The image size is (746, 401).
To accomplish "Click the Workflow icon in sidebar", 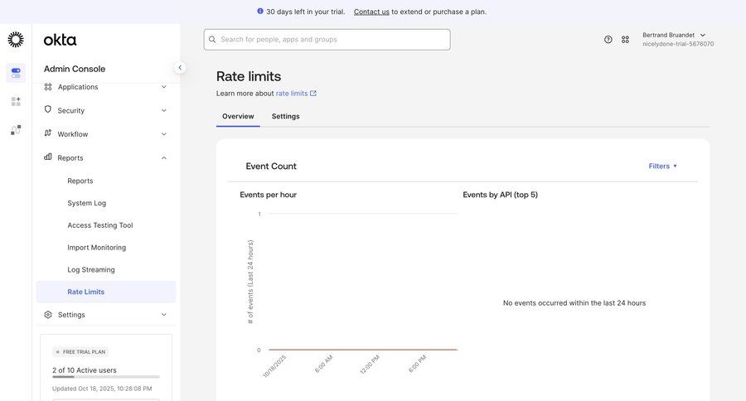I will pyautogui.click(x=47, y=133).
